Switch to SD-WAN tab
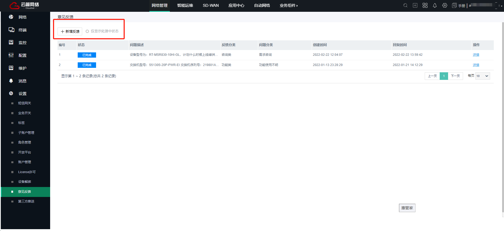 (211, 5)
